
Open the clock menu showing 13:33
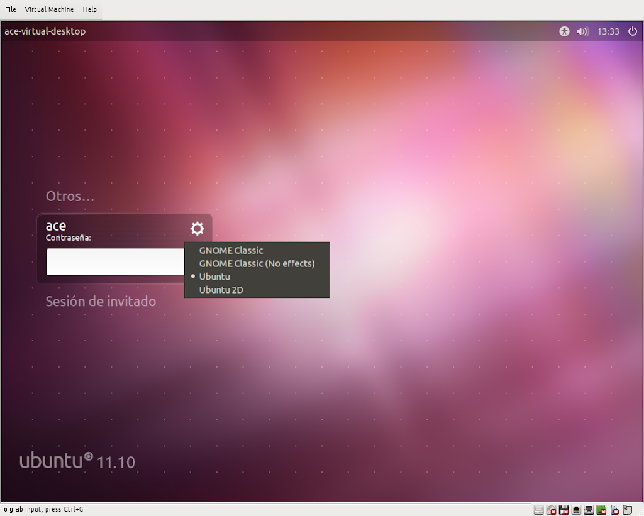[x=608, y=31]
